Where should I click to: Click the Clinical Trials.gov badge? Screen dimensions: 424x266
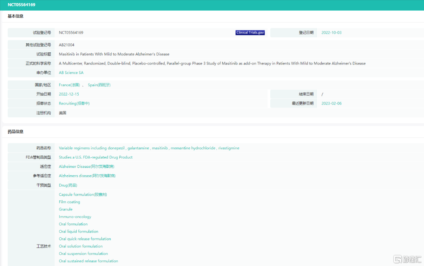(250, 33)
